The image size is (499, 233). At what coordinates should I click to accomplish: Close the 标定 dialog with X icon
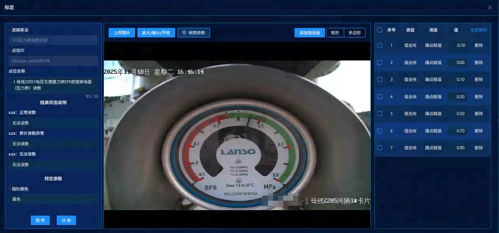[490, 8]
